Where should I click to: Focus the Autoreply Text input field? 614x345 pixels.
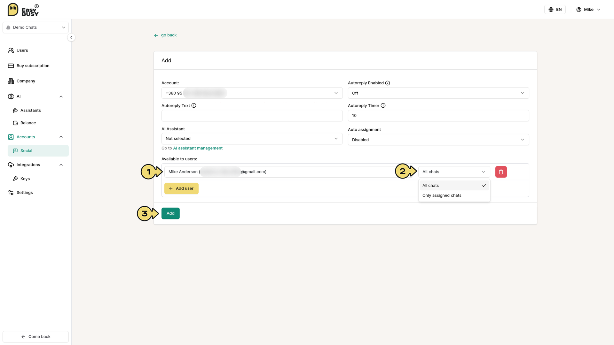(252, 116)
